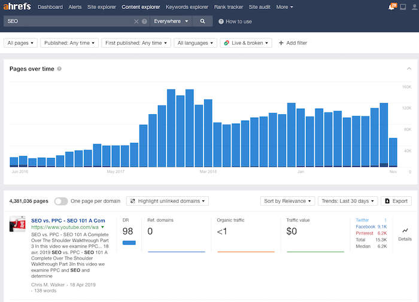Open Sort by Relevance dropdown
Screen dimensions: 419x302
[287, 201]
